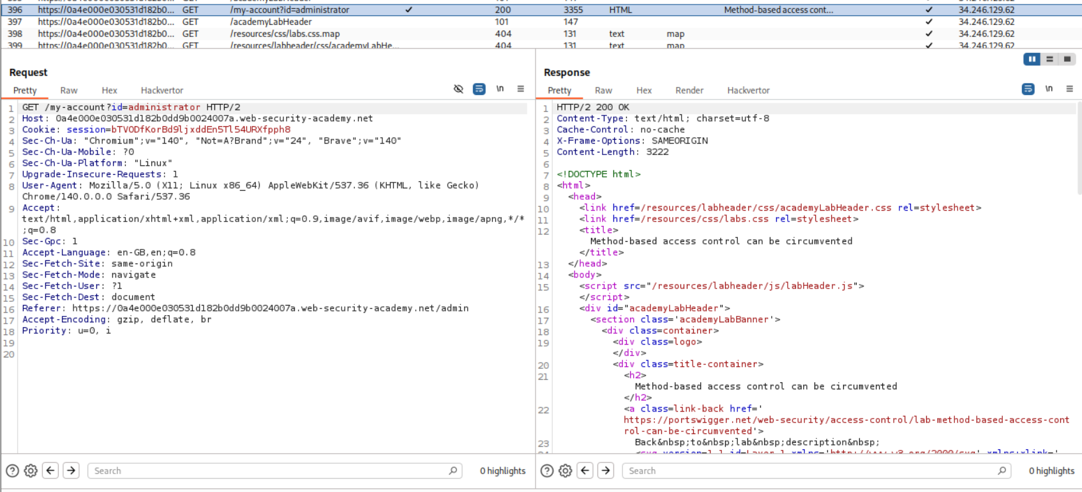Go to previous match in Request search
The image size is (1082, 492).
(50, 471)
